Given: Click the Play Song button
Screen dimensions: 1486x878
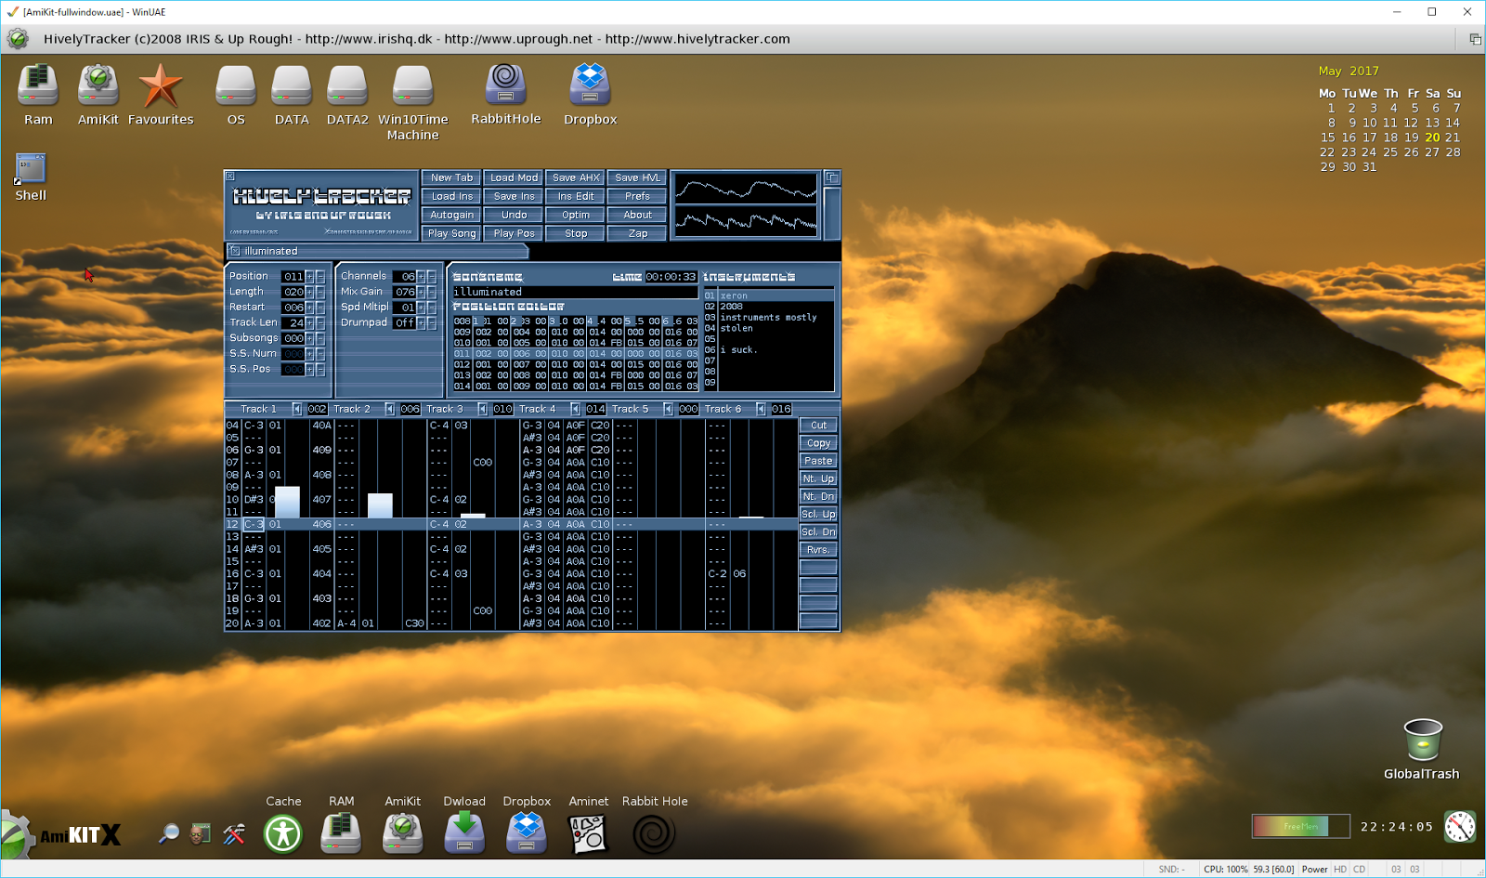Looking at the screenshot, I should point(451,233).
